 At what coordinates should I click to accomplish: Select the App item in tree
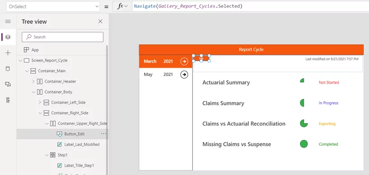click(35, 50)
